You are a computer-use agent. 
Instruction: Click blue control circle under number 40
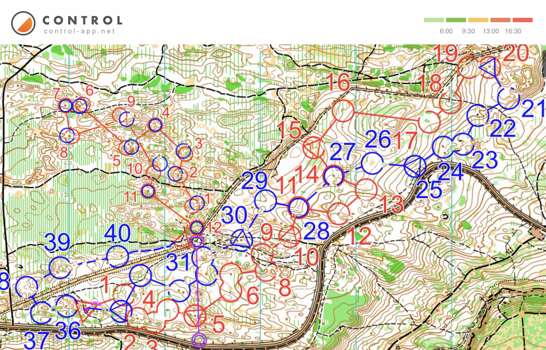pos(117,256)
